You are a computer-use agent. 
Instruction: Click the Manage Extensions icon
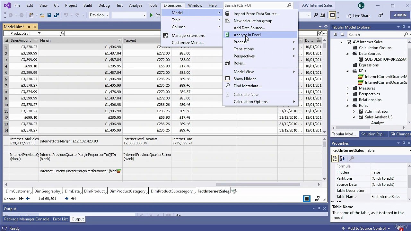point(165,36)
